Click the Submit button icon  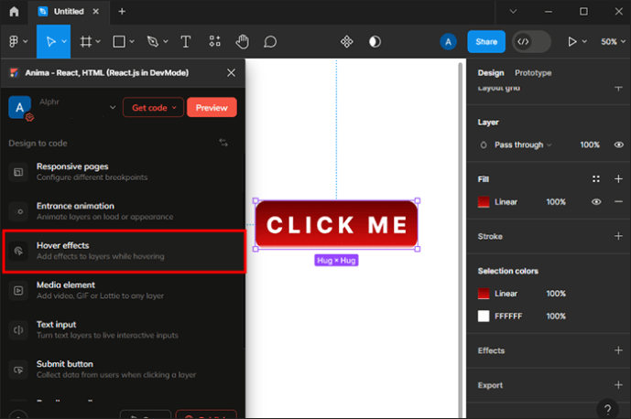(18, 370)
